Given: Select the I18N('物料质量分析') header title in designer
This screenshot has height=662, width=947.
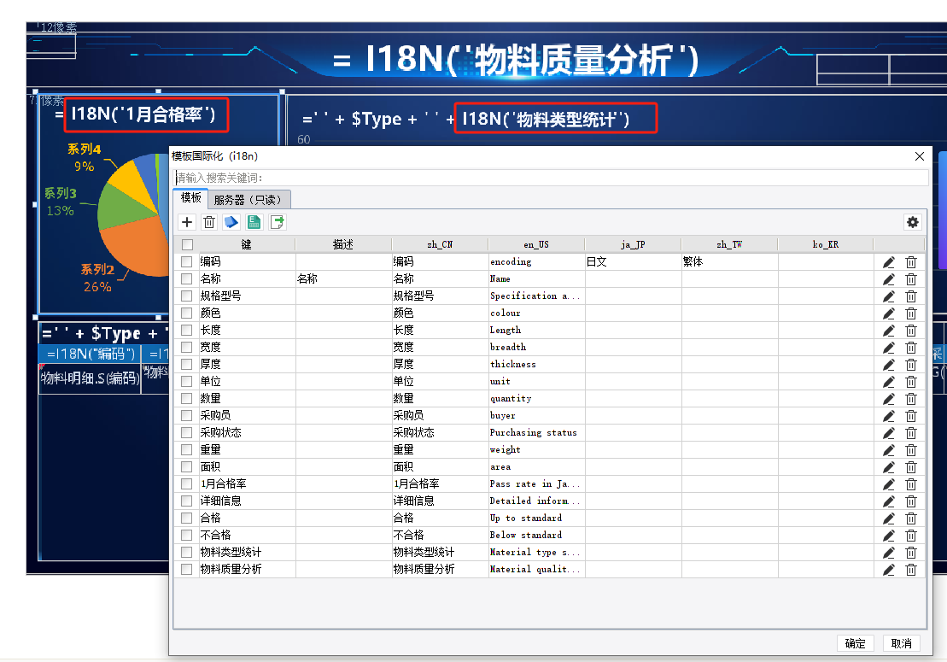Looking at the screenshot, I should point(516,60).
